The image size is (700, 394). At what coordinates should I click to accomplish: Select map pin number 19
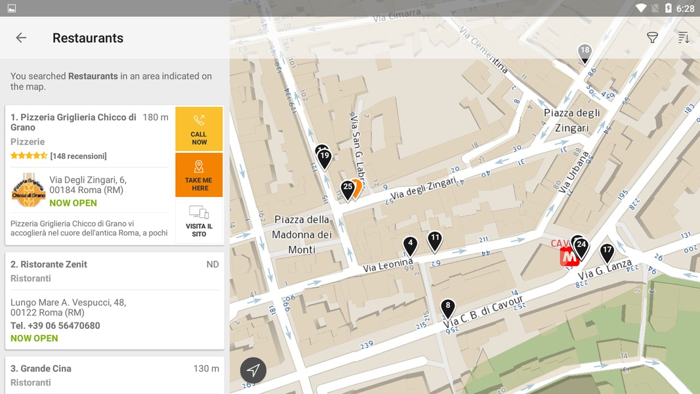coord(325,158)
